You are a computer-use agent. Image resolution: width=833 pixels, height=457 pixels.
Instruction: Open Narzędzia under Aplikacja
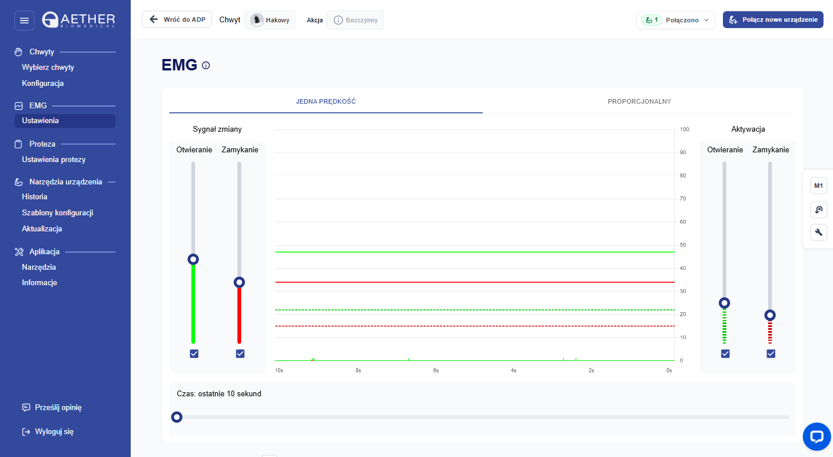[x=39, y=267]
